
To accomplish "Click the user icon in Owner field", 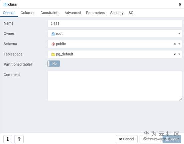I will click(53, 34).
